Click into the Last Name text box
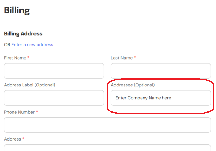 point(161,71)
